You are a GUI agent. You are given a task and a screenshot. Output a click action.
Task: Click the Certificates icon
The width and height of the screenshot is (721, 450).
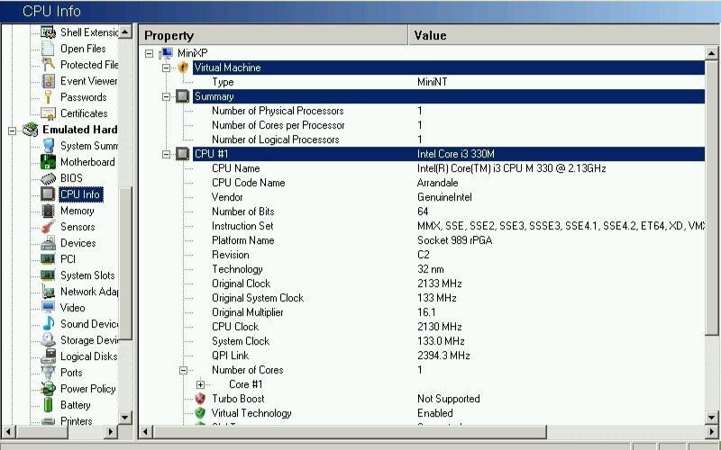tap(48, 113)
